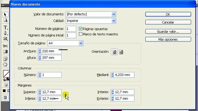The image size is (198, 111).
Task: Click the Número de página inicial field
Action: coord(71,35)
